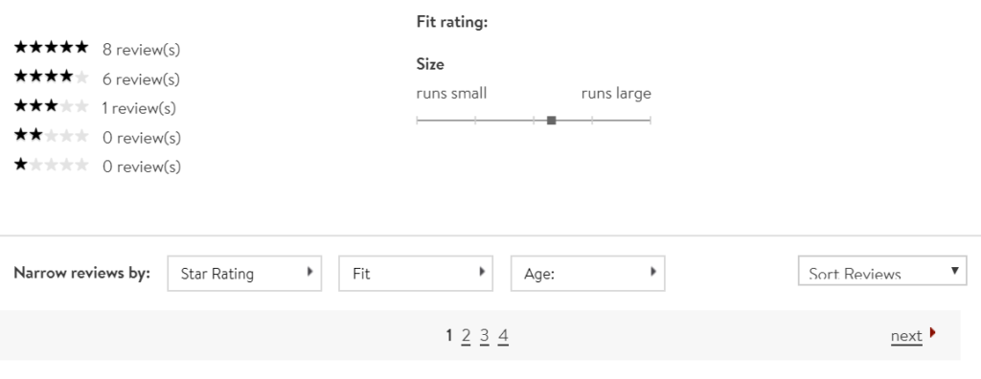Click the three-star rating icons row
Screen dimensions: 981x379
52,105
